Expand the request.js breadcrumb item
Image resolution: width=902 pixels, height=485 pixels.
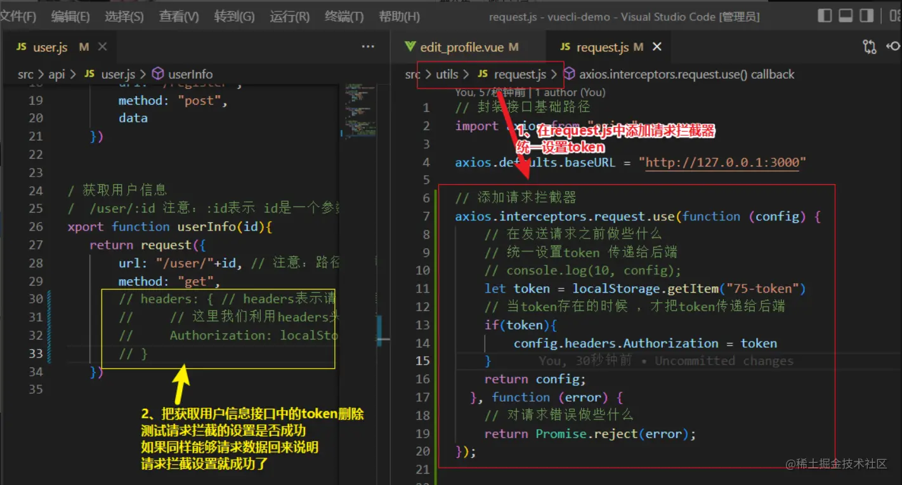tap(520, 74)
